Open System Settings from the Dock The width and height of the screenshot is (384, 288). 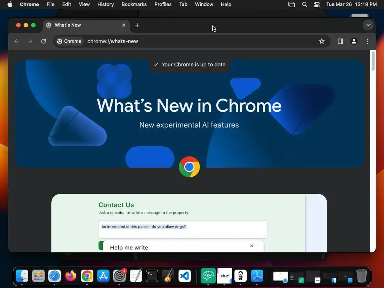click(120, 276)
